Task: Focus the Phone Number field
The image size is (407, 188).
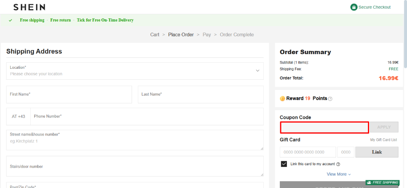Action: tap(147, 116)
